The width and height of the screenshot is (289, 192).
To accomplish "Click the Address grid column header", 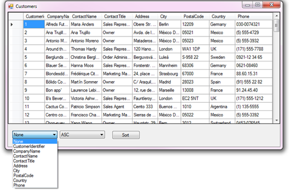I will click(x=145, y=17).
